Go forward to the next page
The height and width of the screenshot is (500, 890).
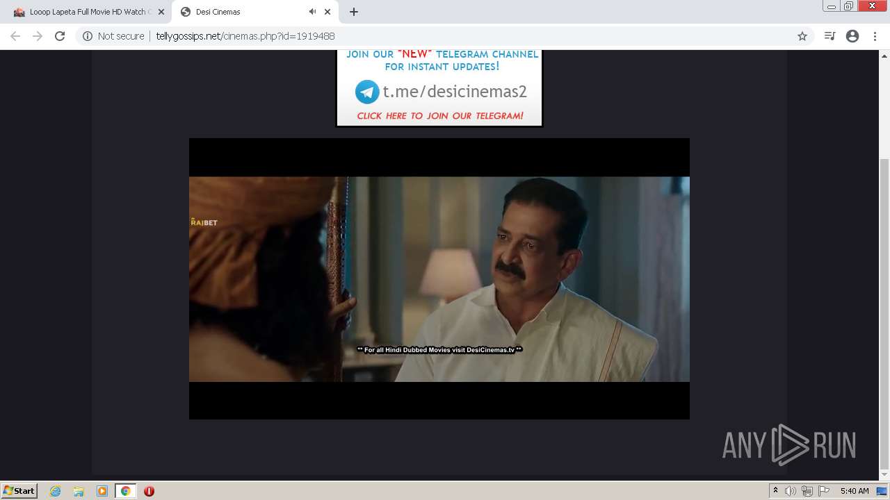(38, 36)
